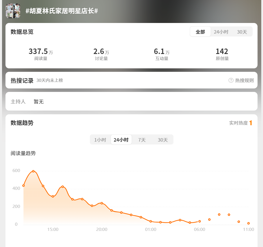Click the last data point at 11:00
Viewport: 263px width, 247px height.
pyautogui.click(x=249, y=223)
